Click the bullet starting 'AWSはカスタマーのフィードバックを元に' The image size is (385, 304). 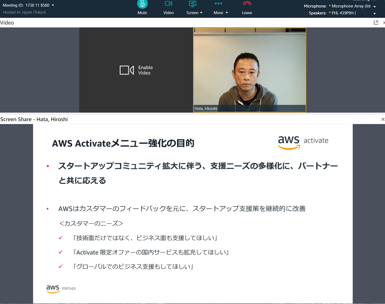[x=182, y=208]
